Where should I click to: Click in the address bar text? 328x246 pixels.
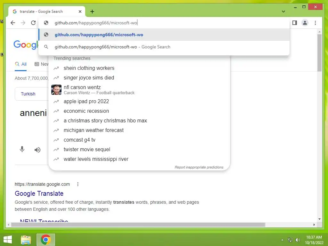point(96,23)
